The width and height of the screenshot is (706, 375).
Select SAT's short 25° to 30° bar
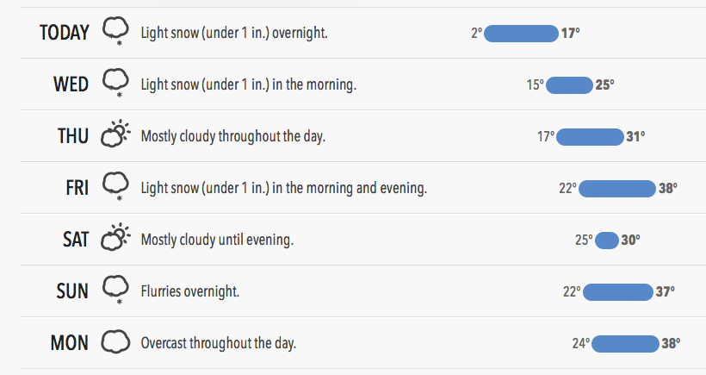[x=606, y=241]
